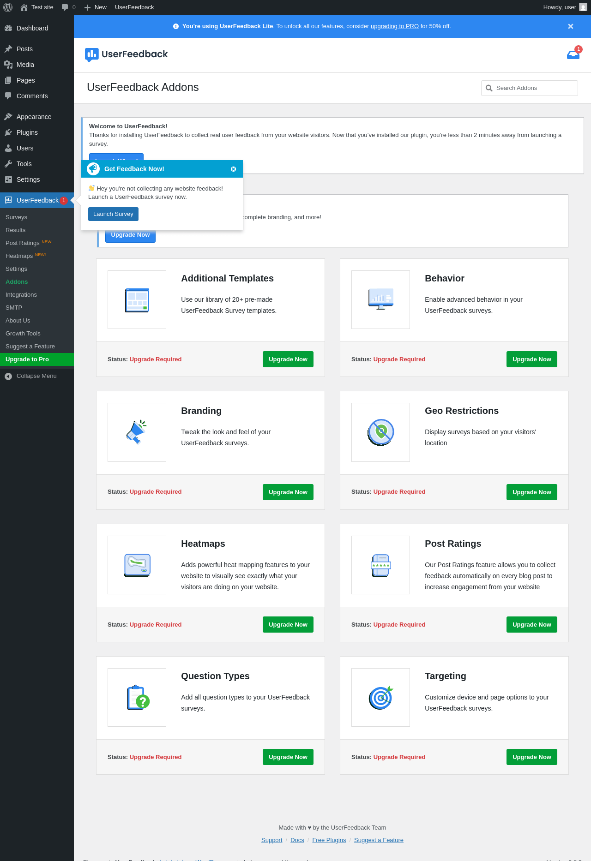Go to Posts in sidebar
The width and height of the screenshot is (591, 861).
37,49
